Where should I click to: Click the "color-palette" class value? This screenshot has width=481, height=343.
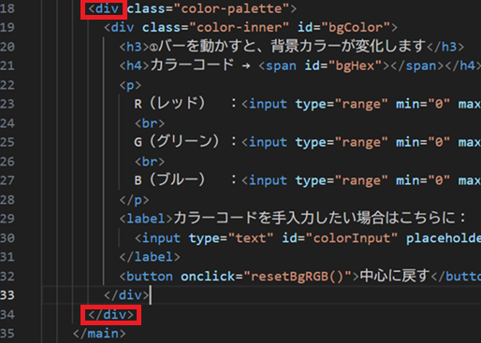[231, 8]
